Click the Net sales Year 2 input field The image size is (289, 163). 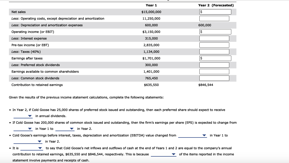click(215, 12)
